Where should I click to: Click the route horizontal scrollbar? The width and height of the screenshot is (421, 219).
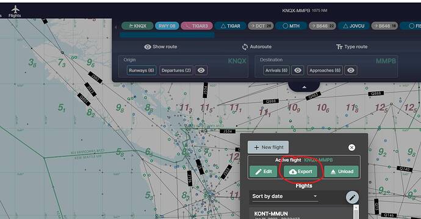(167, 35)
